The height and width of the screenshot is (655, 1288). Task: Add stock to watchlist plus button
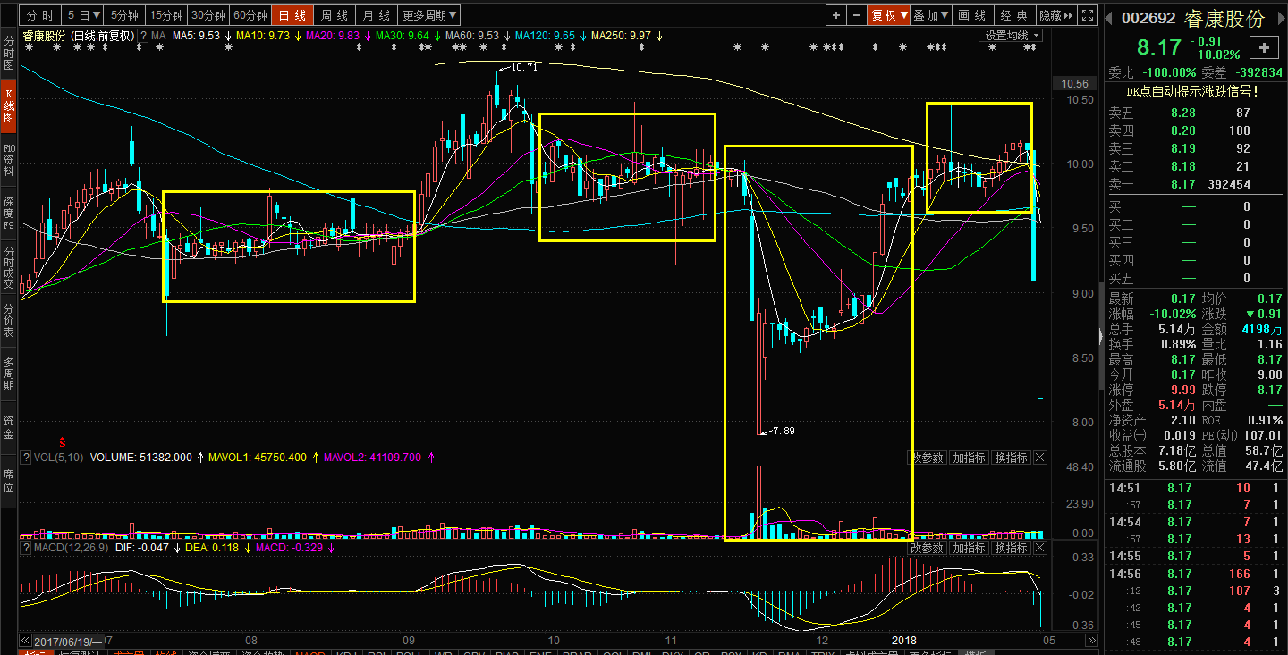click(x=1264, y=48)
